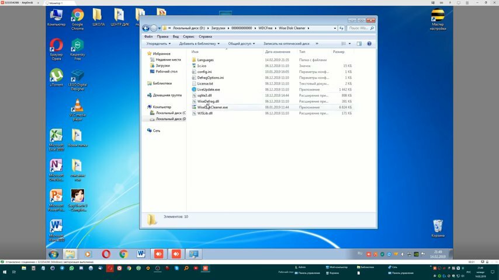Open the Справка menu
Viewport: 499px width, 280px height.
coord(205,37)
